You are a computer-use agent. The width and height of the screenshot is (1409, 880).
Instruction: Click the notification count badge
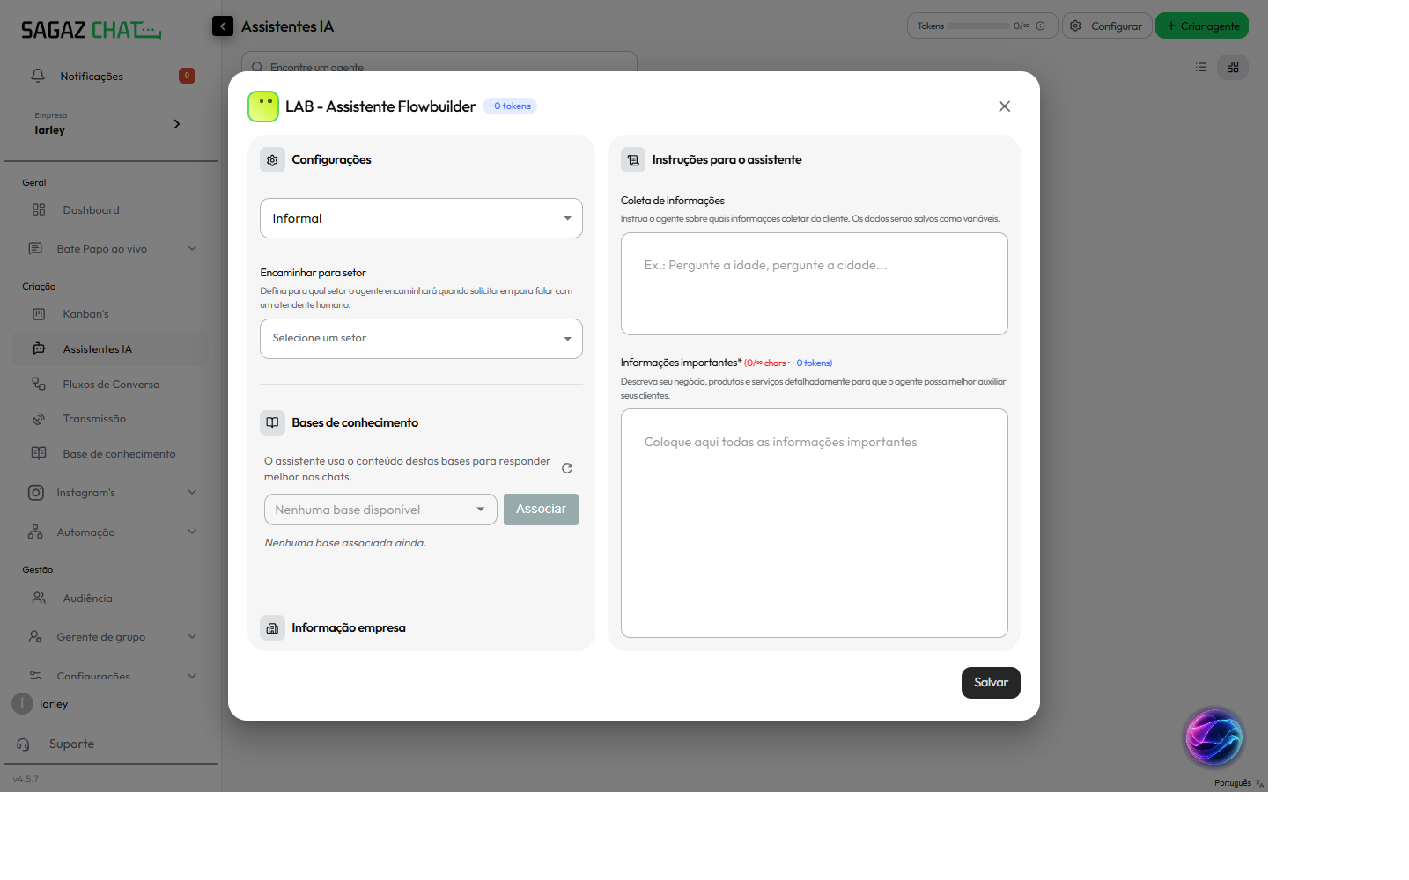187,76
